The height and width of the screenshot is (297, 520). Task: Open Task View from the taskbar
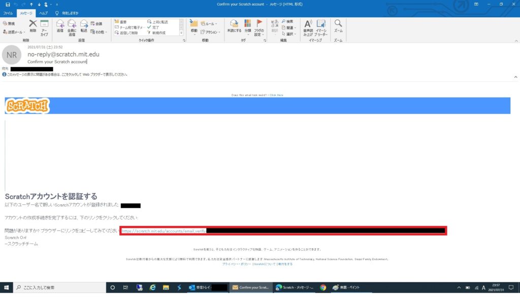(x=126, y=287)
